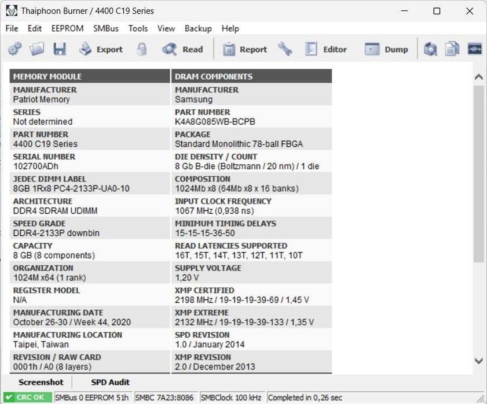
Task: Select the 1024M x64 (1 rank) organization
Action: coord(49,277)
